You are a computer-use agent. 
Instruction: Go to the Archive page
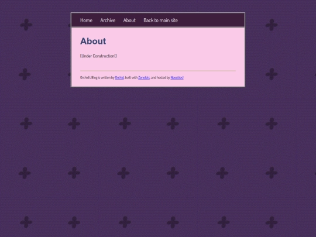[x=108, y=20]
